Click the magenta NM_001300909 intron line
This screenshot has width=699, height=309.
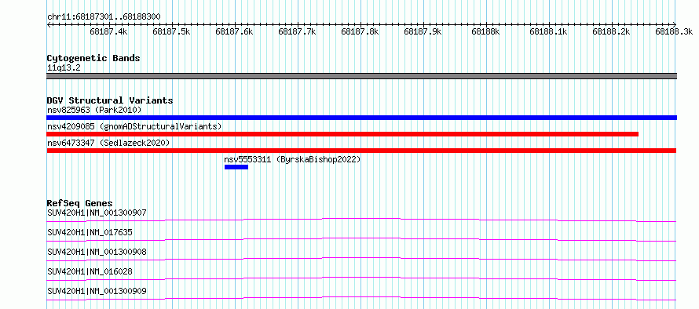(x=361, y=297)
